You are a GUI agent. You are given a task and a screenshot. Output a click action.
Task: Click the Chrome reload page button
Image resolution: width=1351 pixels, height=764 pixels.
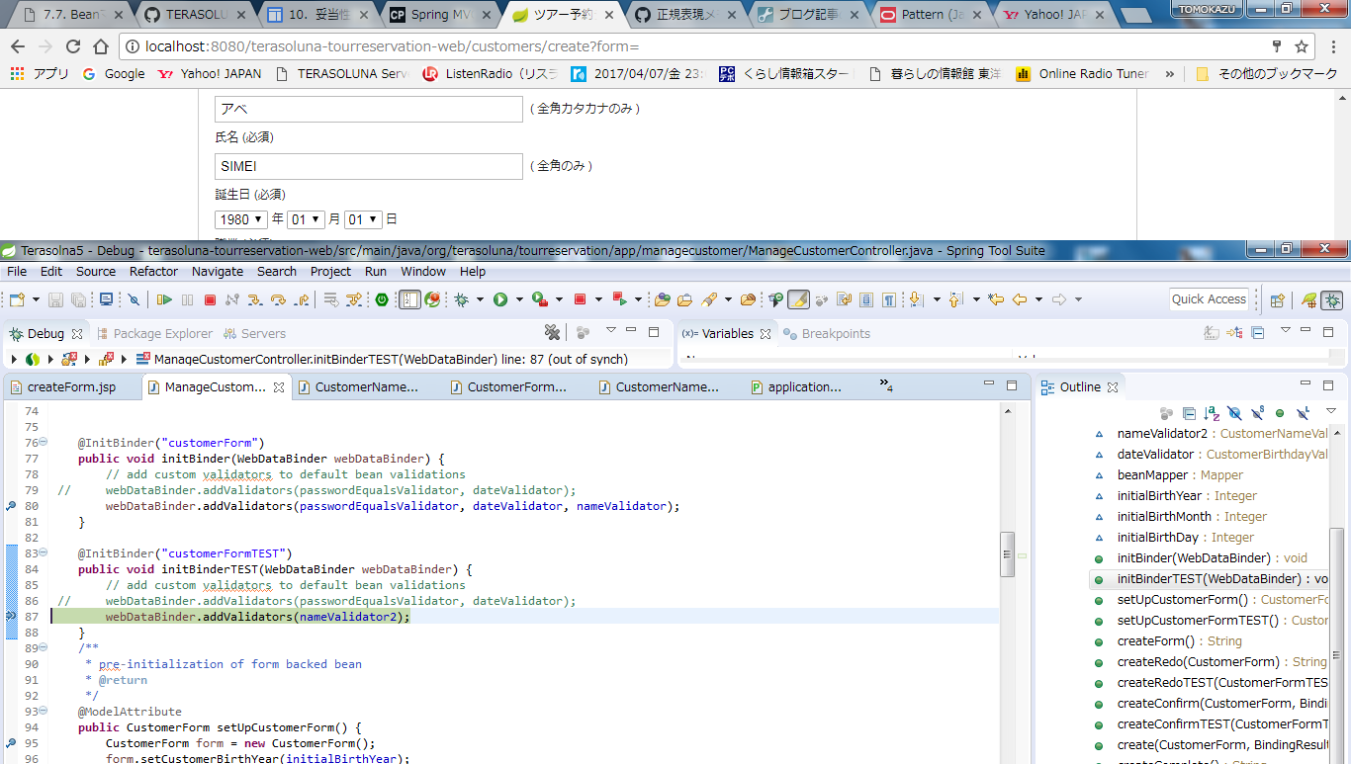(72, 46)
